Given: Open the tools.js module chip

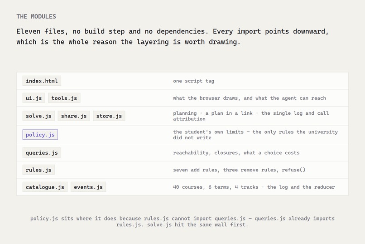Looking at the screenshot, I should click(x=64, y=98).
